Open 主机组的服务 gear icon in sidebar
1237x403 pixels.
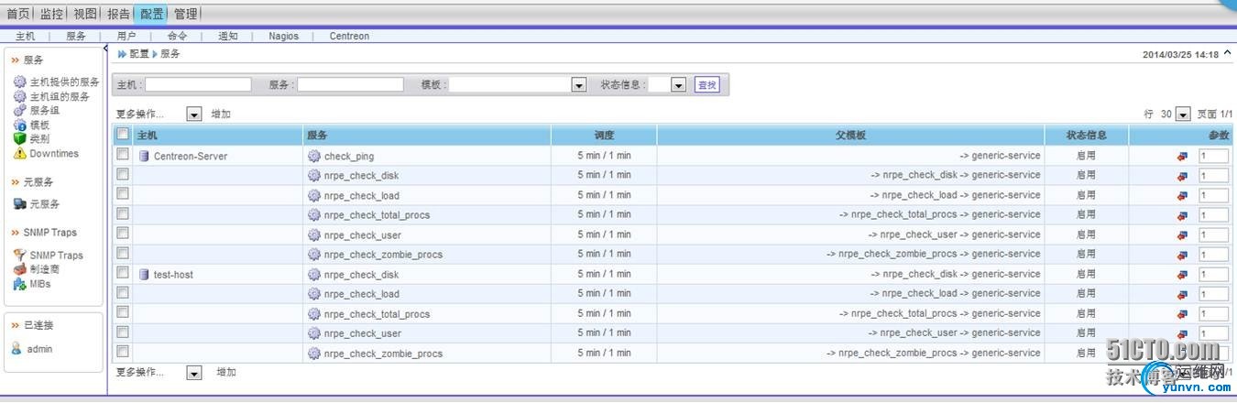[19, 96]
